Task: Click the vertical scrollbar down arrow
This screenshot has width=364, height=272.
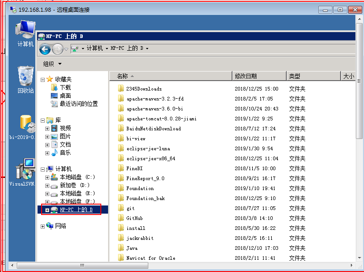Action: [x=359, y=258]
